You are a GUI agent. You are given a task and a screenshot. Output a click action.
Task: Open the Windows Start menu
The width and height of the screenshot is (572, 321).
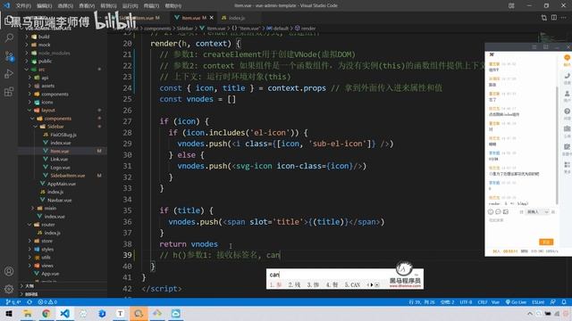[x=9, y=313]
